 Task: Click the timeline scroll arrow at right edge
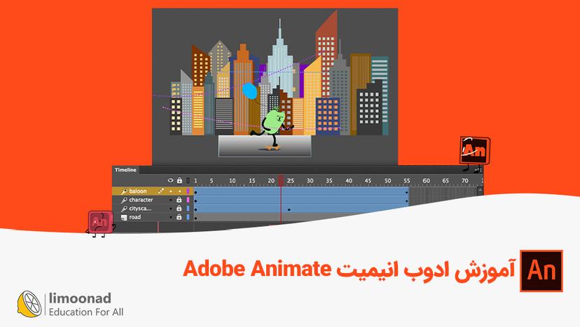pyautogui.click(x=480, y=190)
